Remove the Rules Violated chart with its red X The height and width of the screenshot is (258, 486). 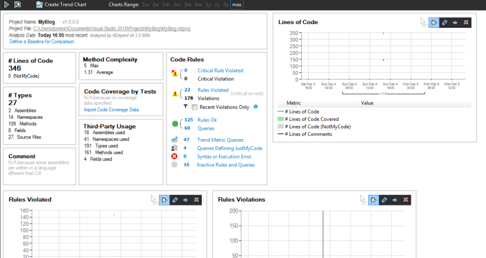196,200
